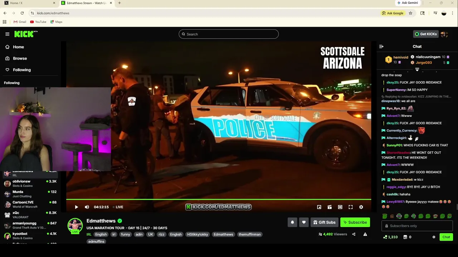Click the Edmatthews LIVE avatar
This screenshot has height=257, width=458.
point(75,226)
